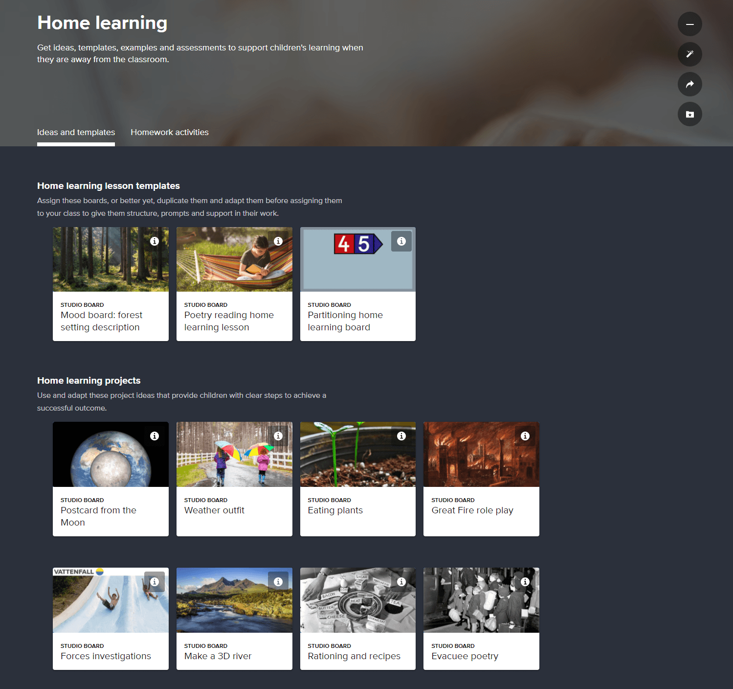Viewport: 733px width, 689px height.
Task: View info for Great Fire role play
Action: click(525, 436)
